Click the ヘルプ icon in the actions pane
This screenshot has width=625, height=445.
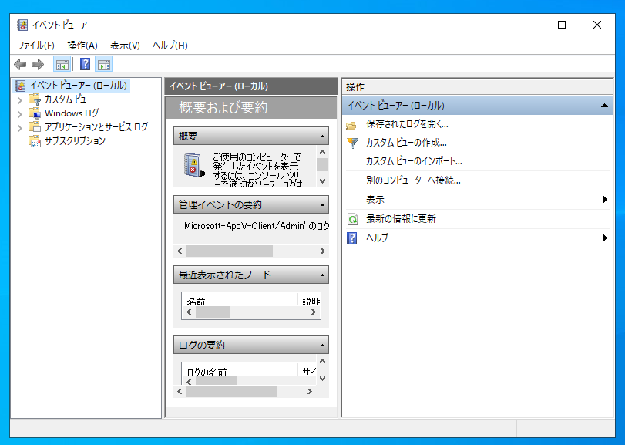coord(352,238)
